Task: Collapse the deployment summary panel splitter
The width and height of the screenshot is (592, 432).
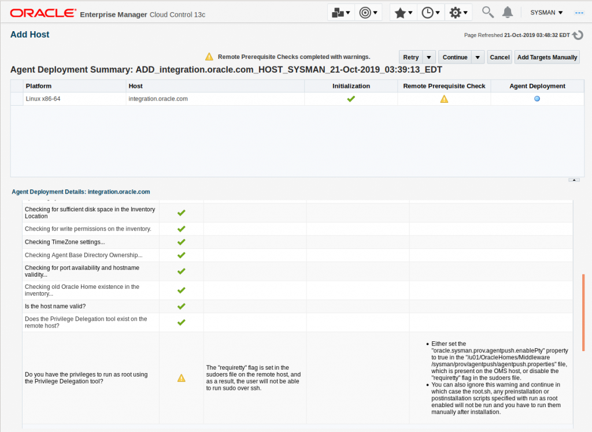Action: 574,180
